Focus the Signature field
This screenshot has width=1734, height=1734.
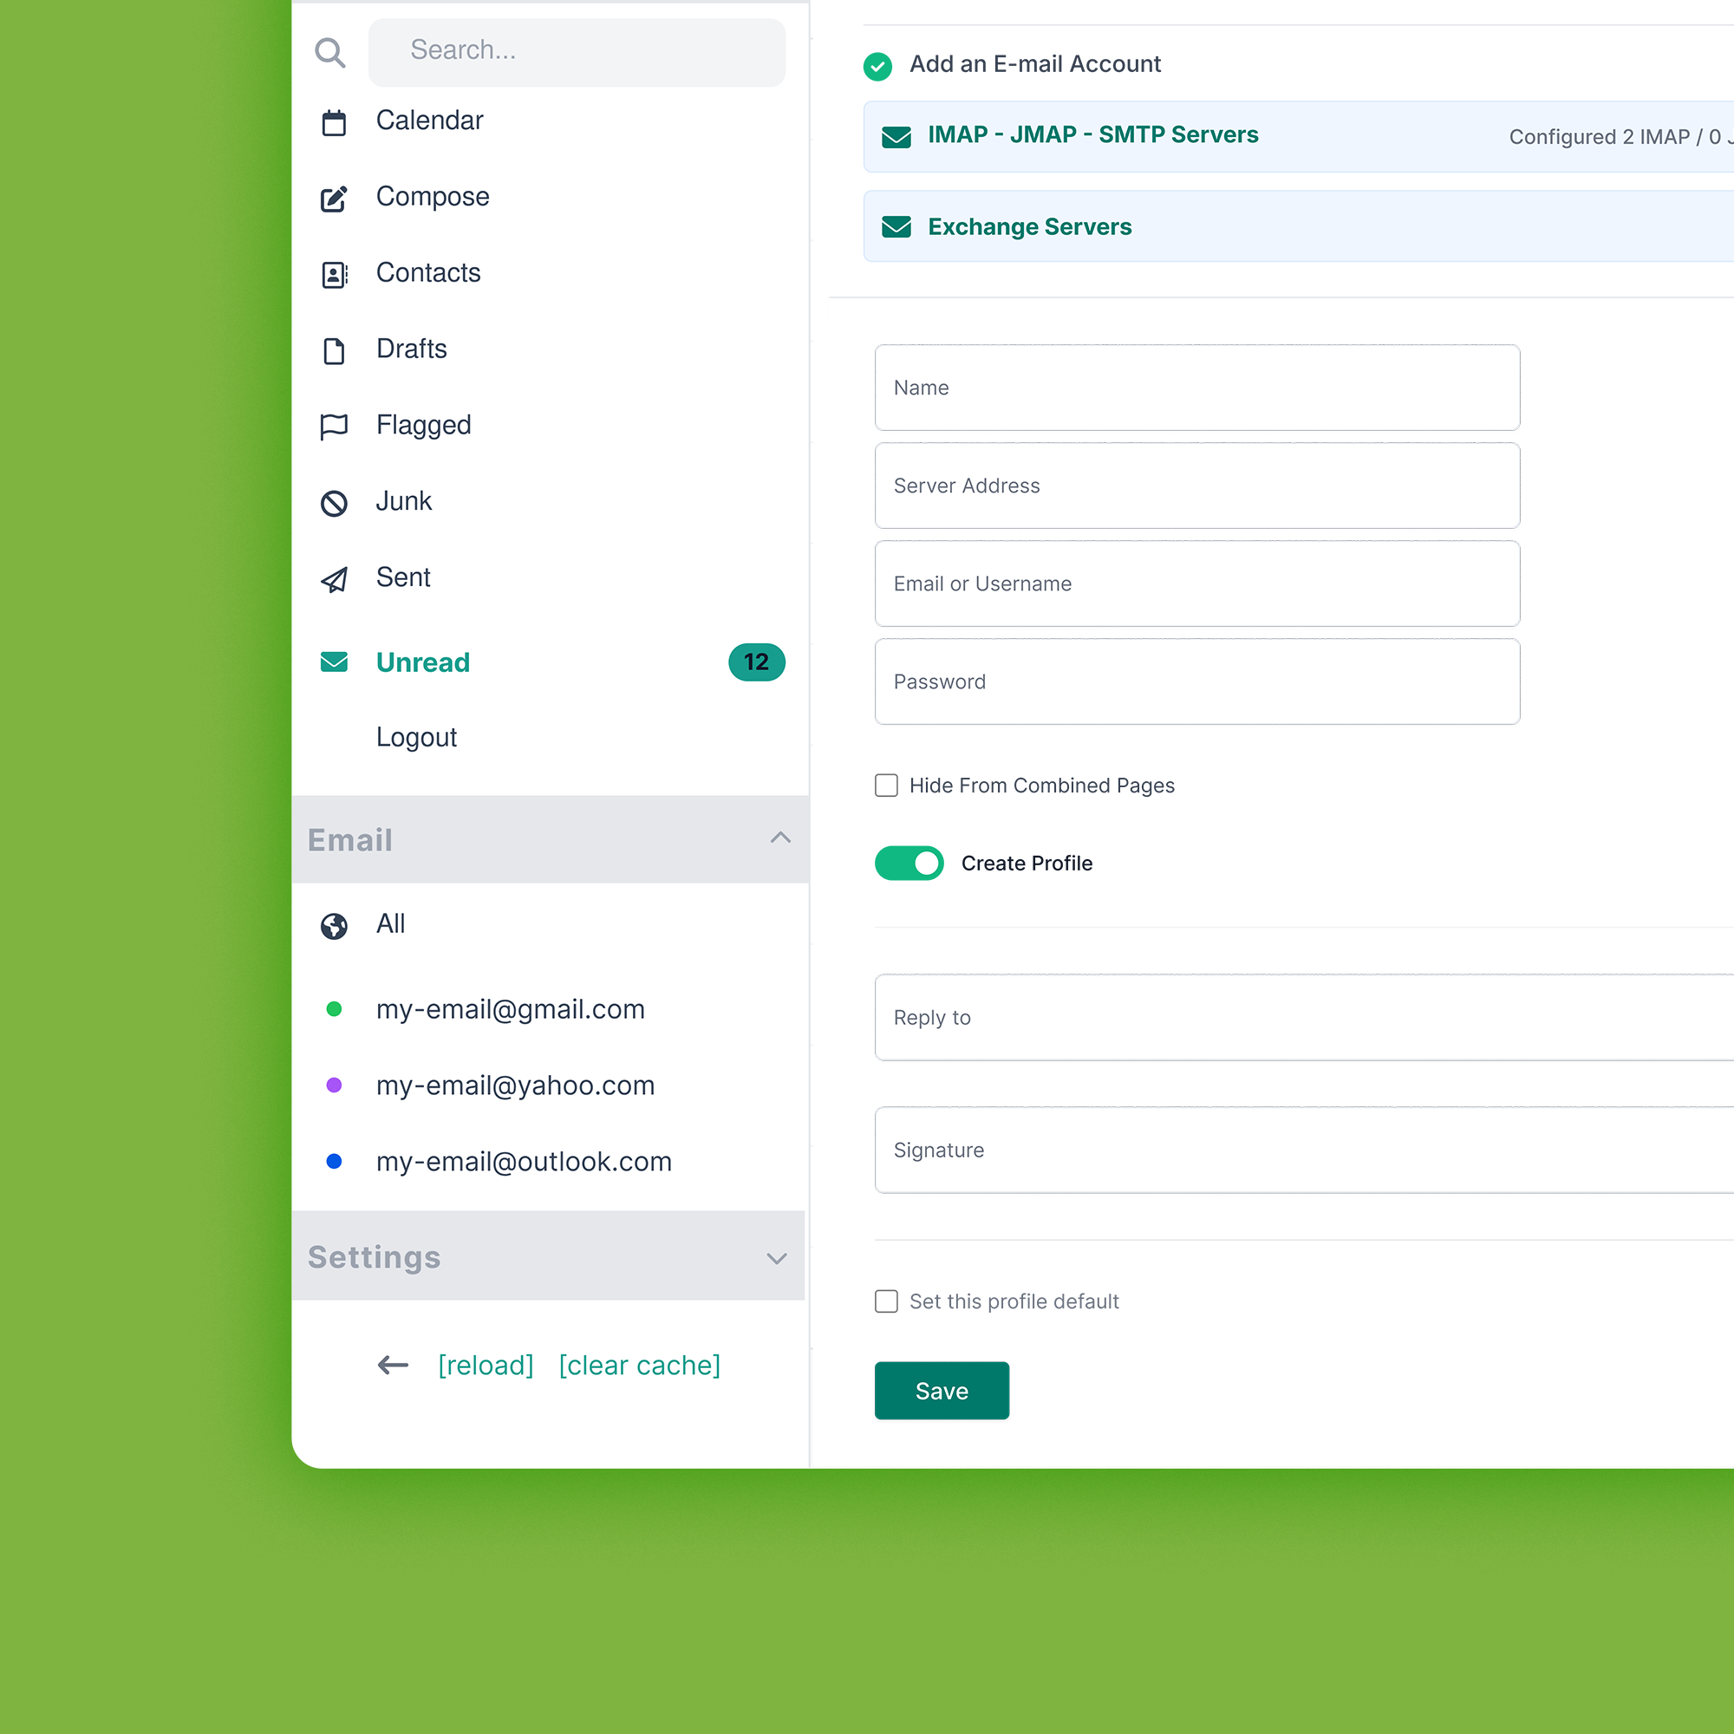click(1304, 1150)
